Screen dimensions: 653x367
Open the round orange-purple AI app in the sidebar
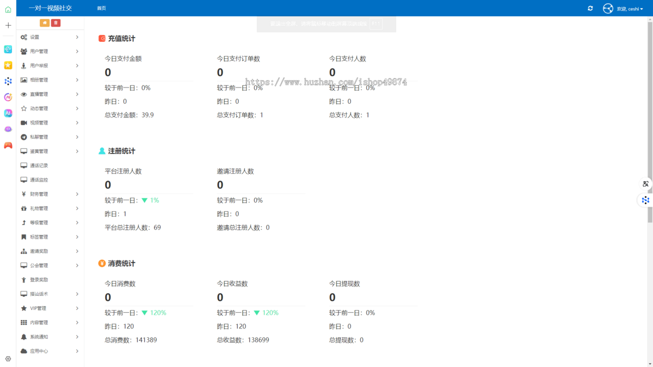click(8, 97)
